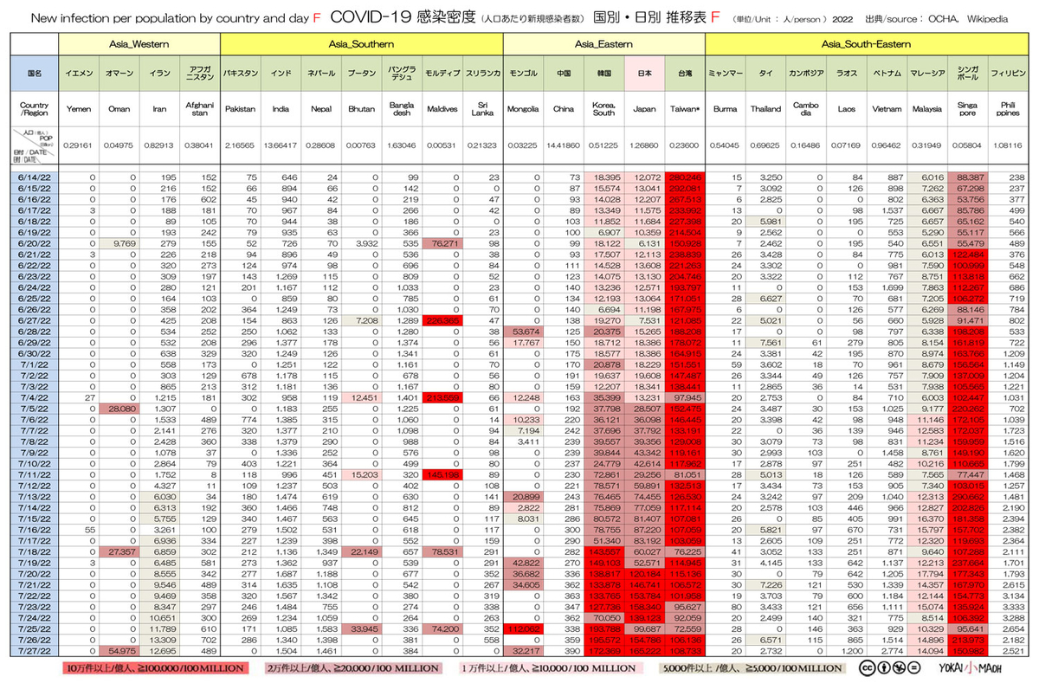Select the Asia_South-Eastern region header
The width and height of the screenshot is (1039, 683).
pos(866,43)
